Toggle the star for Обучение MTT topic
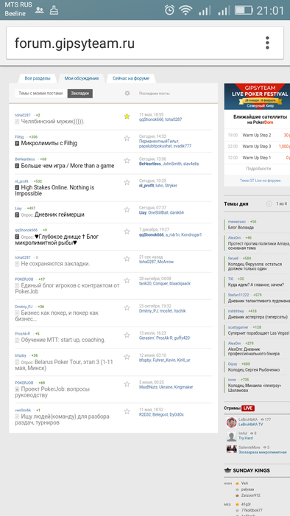This screenshot has width=290, height=516. click(127, 335)
